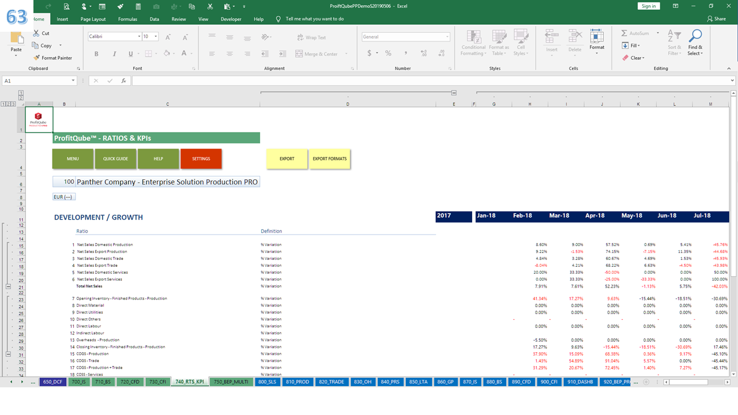The height and width of the screenshot is (415, 738).
Task: Click the yellow EXPORT button
Action: 287,159
